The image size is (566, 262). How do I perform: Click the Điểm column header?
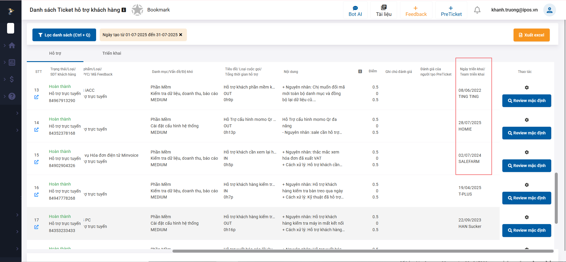coord(373,71)
